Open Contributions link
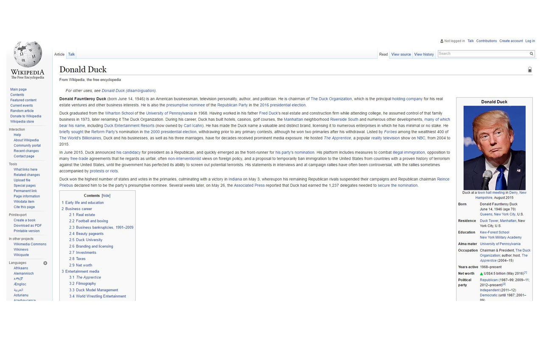This screenshot has height=339, width=543. 486,41
